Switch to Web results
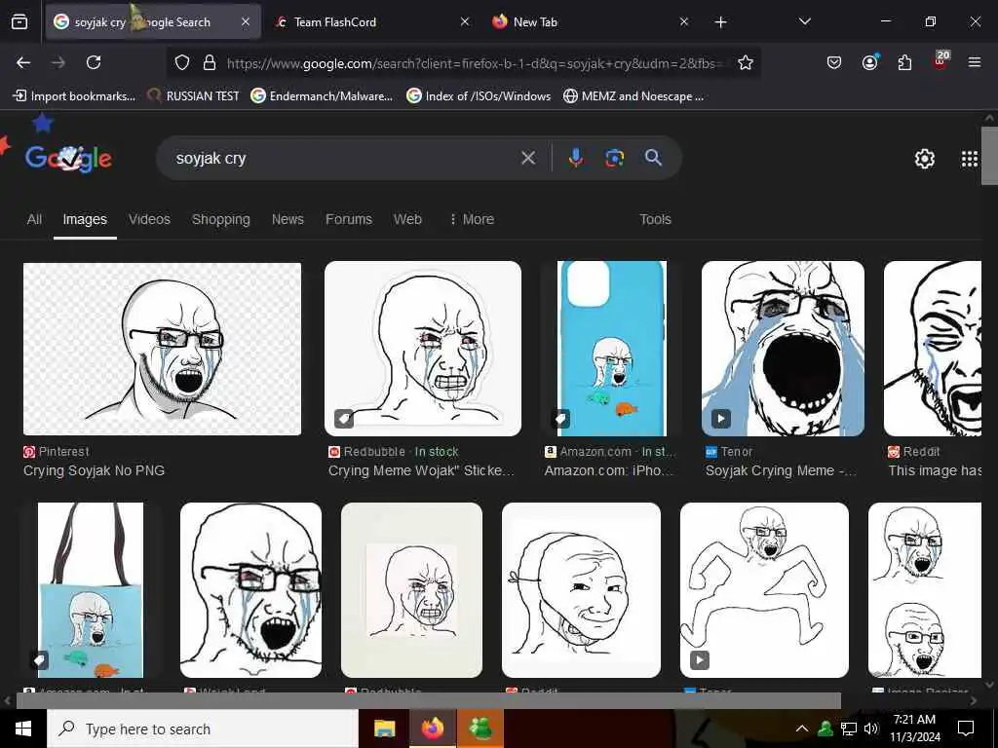 click(x=407, y=219)
